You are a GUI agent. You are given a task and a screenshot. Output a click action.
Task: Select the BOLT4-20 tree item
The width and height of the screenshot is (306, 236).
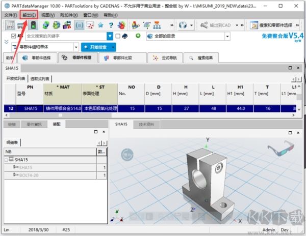pos(29,175)
